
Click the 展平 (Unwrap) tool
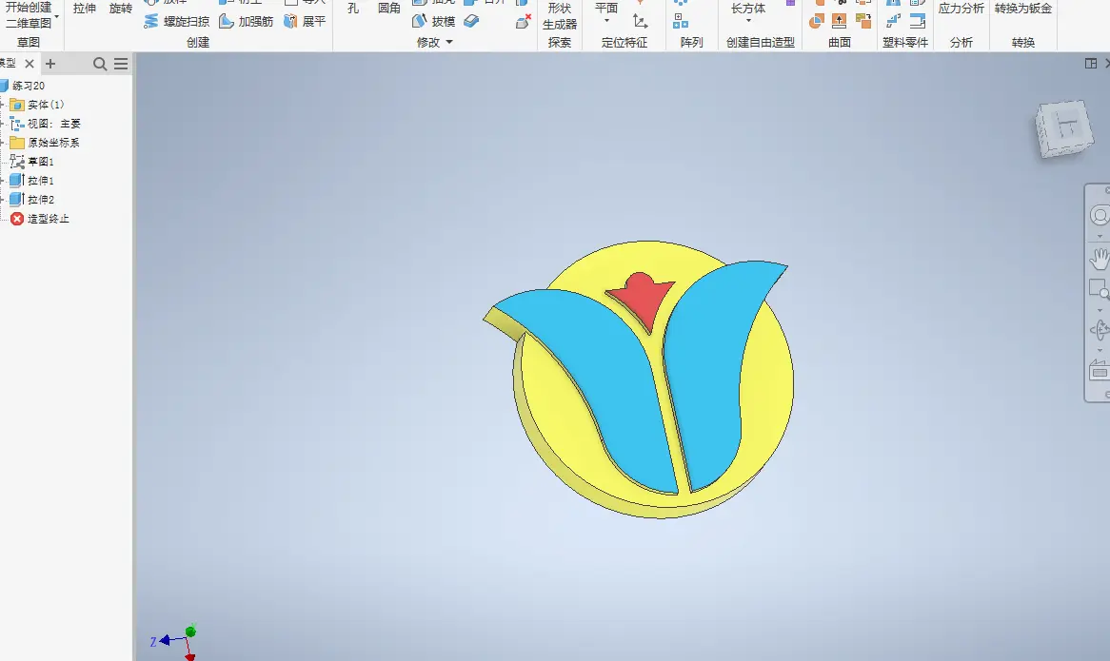pos(305,21)
